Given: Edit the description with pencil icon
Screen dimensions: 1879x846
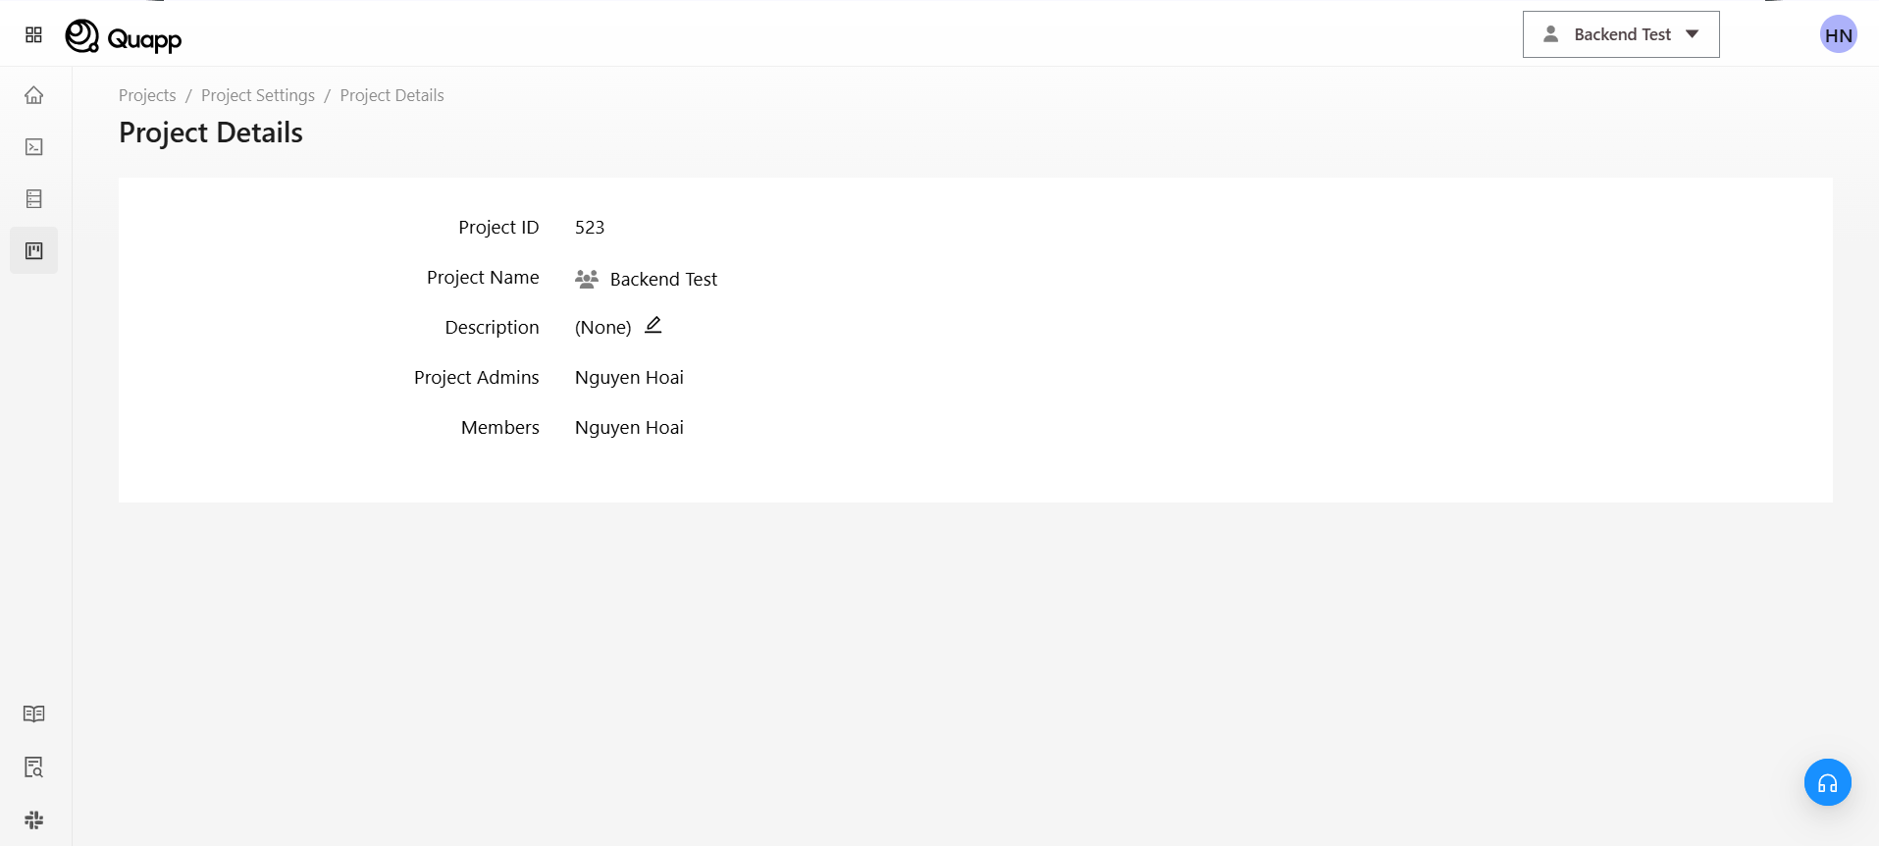Looking at the screenshot, I should [x=653, y=326].
